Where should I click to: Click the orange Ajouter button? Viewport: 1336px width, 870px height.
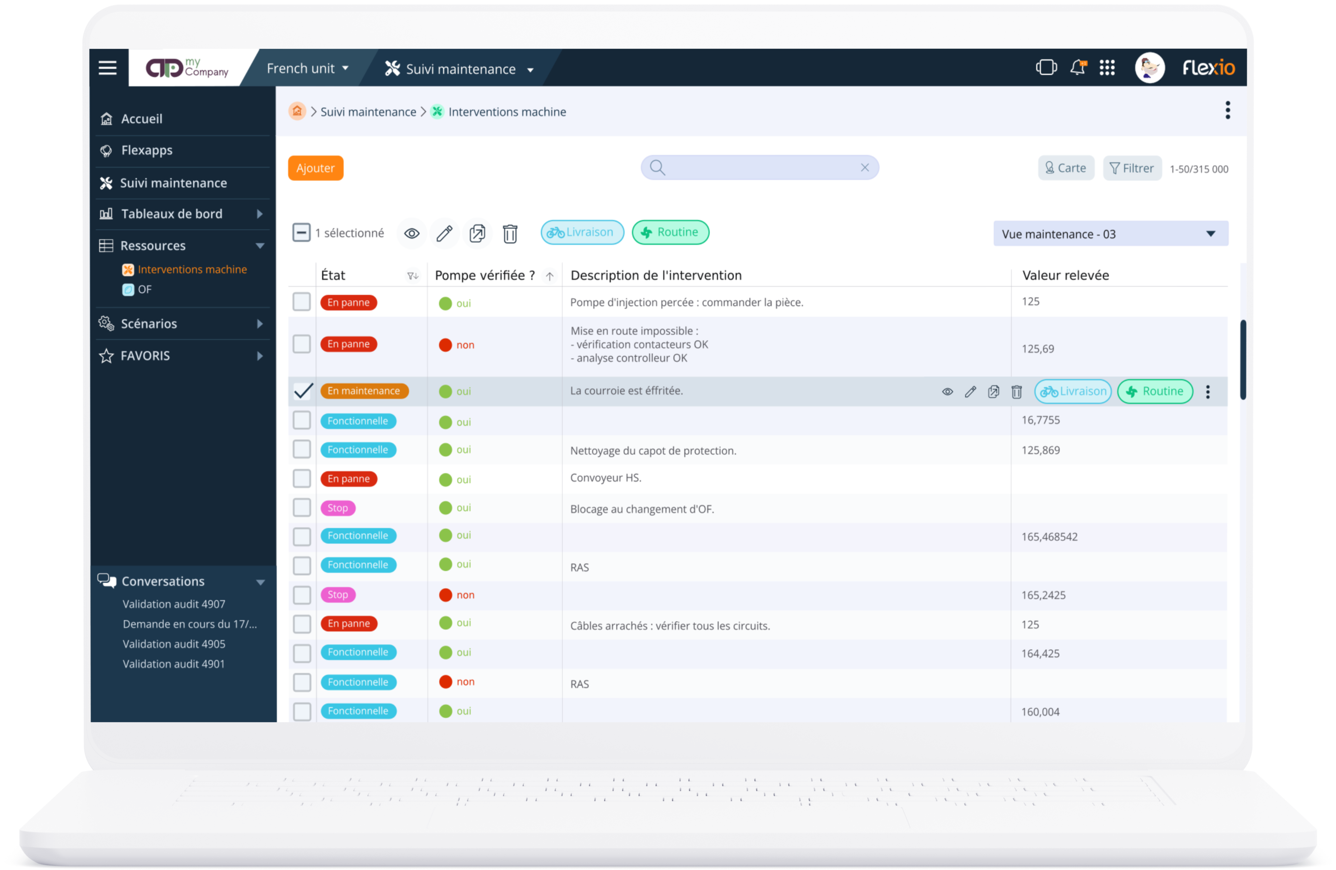[315, 168]
